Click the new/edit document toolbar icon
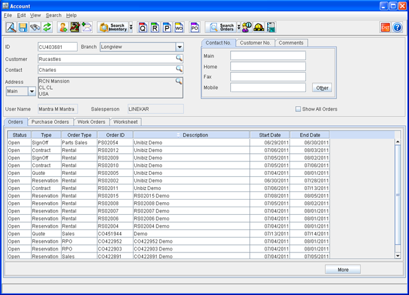409x295 pixels. (11, 27)
